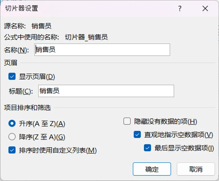Screen dimensions: 219x181
Task: Select the 升序(A 至 Z) radio option
Action: point(12,123)
